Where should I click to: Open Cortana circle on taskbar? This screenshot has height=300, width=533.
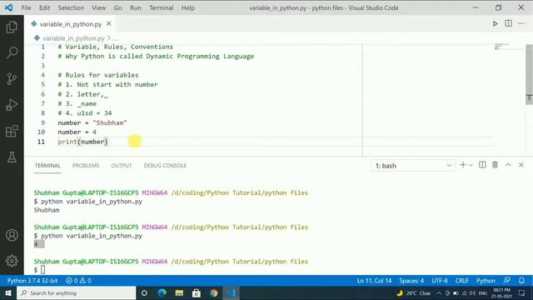coord(144,292)
